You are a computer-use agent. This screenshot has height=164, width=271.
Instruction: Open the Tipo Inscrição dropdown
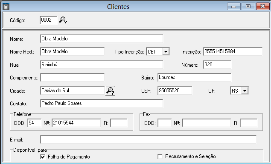click(166, 52)
